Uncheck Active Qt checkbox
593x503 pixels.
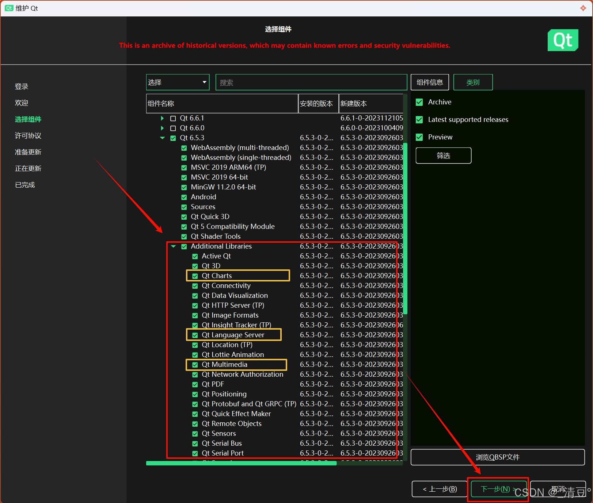point(195,256)
